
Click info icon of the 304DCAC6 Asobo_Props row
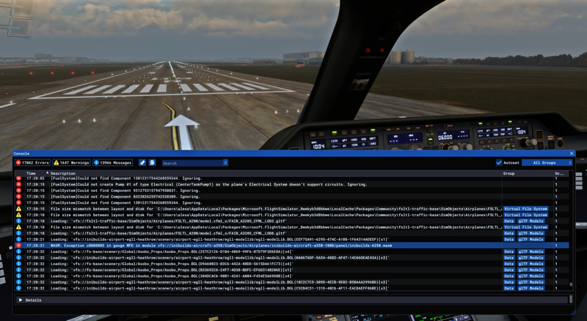(18, 276)
